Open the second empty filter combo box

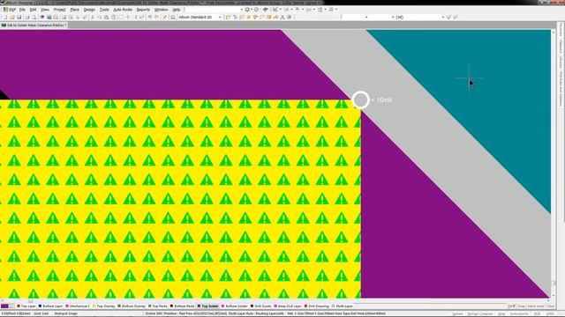[381, 18]
